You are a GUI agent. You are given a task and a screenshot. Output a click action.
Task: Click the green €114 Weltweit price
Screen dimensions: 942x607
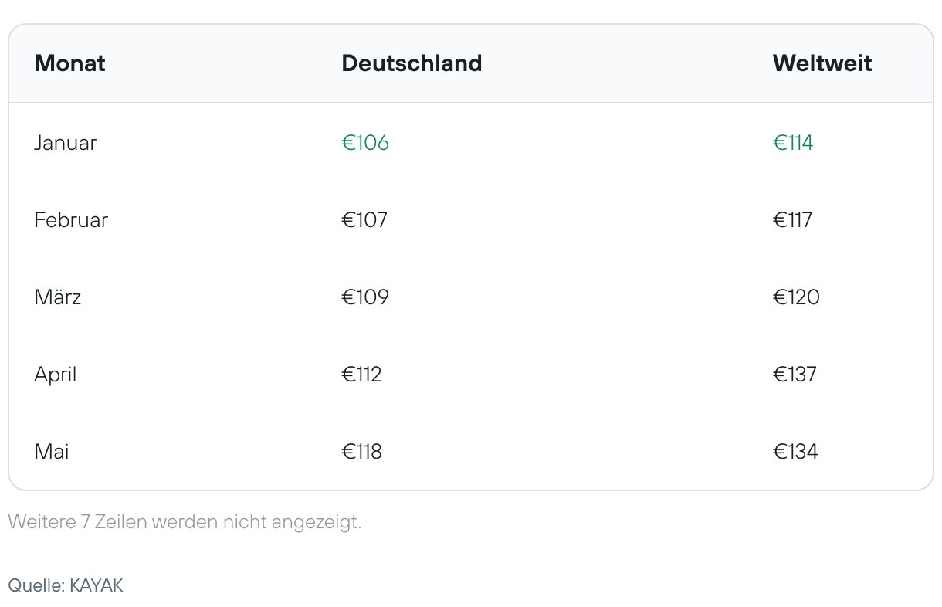[793, 143]
